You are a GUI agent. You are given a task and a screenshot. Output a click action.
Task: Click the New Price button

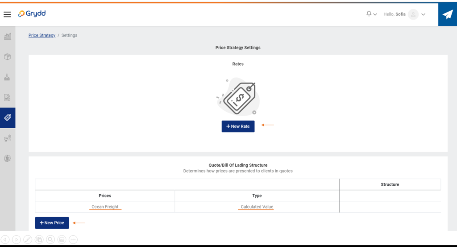coord(52,223)
